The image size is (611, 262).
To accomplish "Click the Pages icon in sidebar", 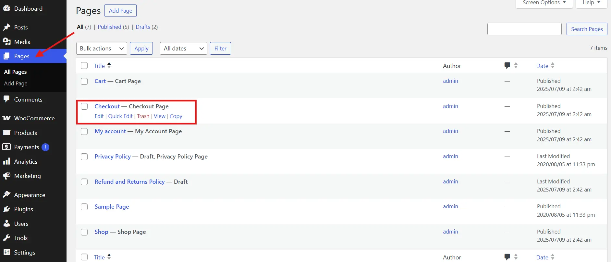I will click(x=6, y=56).
